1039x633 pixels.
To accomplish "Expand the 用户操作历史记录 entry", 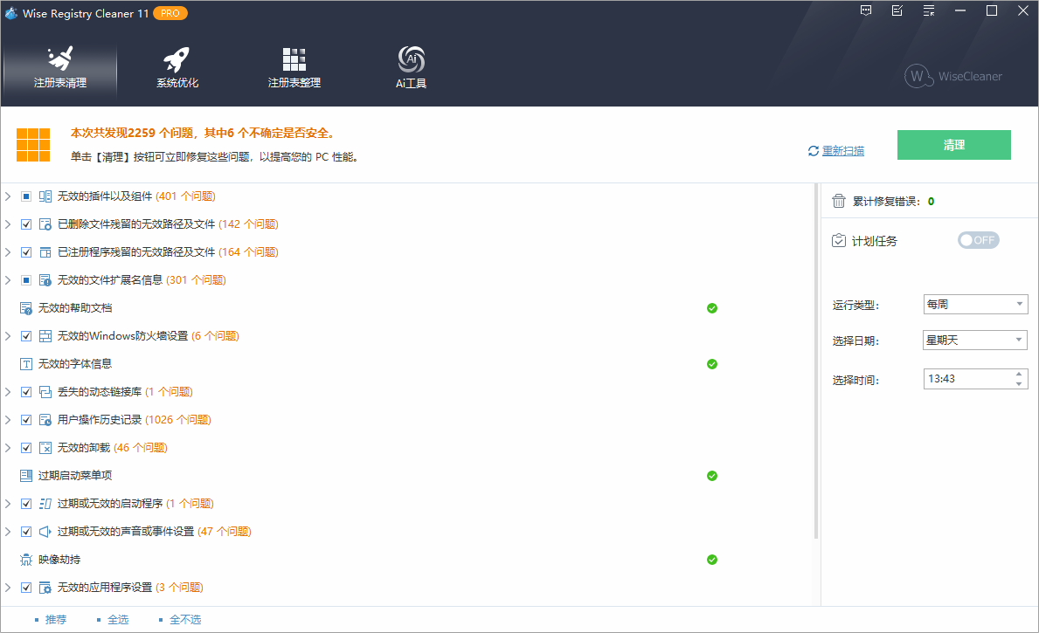I will click(x=9, y=419).
